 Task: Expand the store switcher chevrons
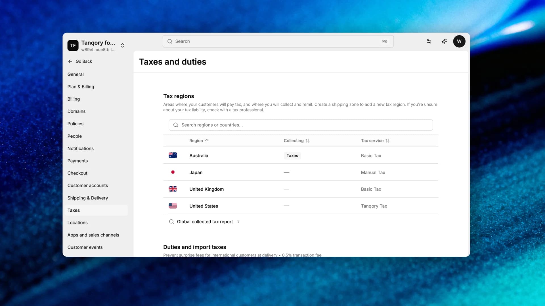pyautogui.click(x=123, y=45)
